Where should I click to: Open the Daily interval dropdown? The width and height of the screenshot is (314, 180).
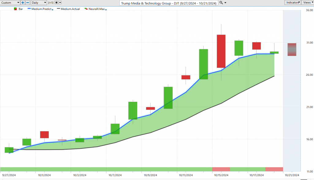39,2
